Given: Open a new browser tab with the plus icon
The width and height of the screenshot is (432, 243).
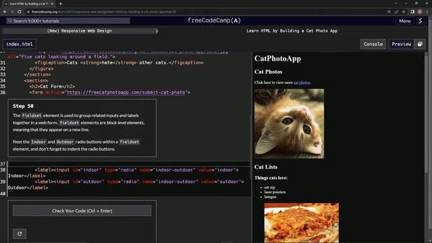Looking at the screenshot, I should (x=61, y=4).
